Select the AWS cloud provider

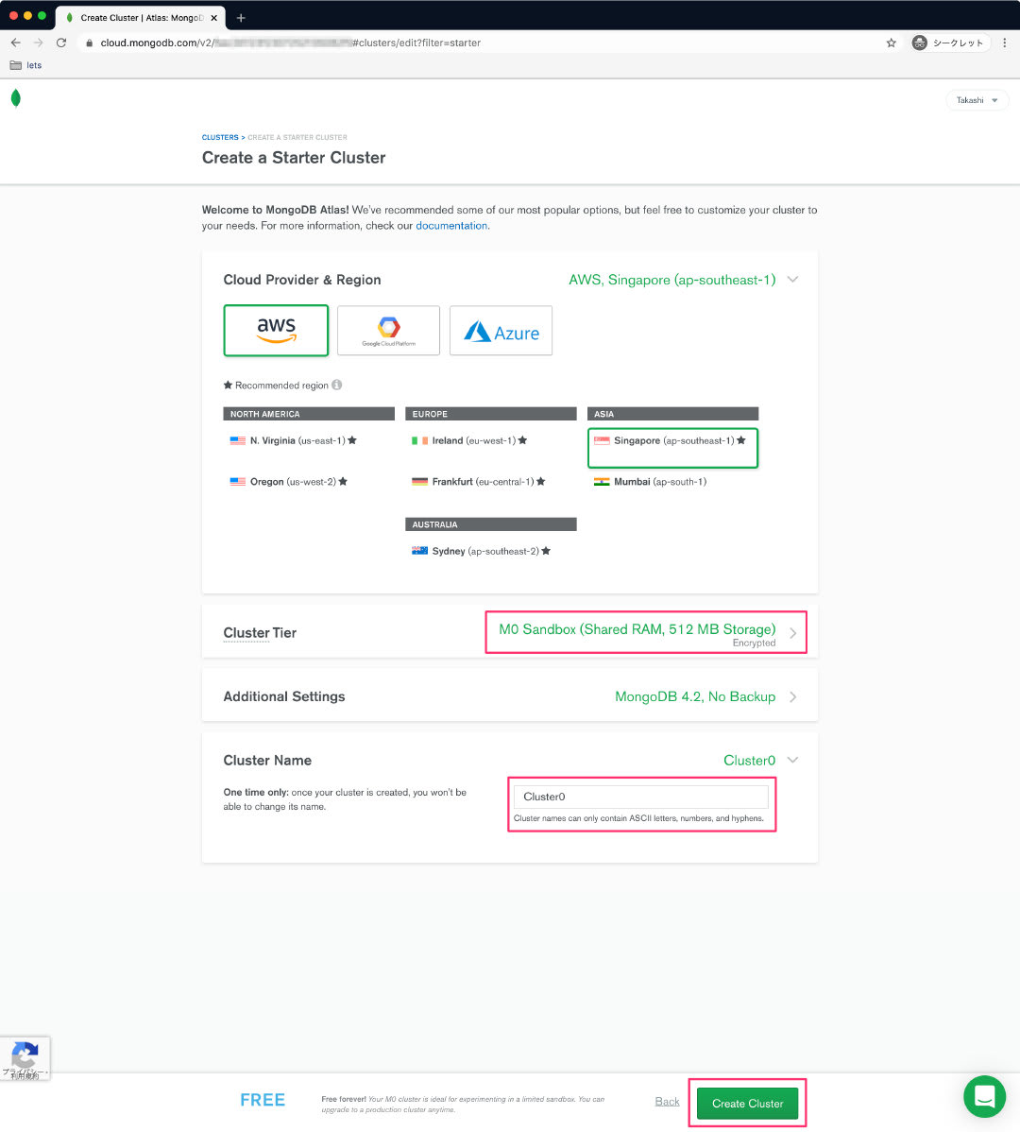click(277, 331)
